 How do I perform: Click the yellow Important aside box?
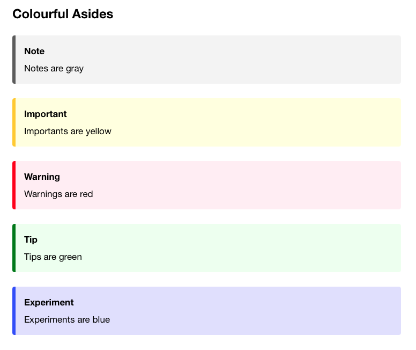(x=207, y=122)
